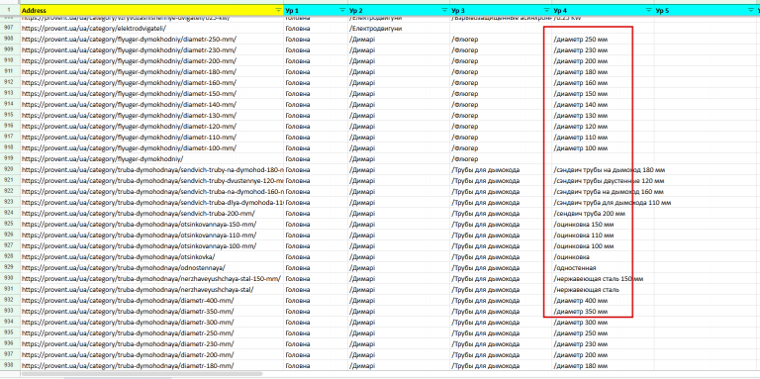Select the '/сэндвич труба на дымоход 160 мм' cell

603,192
